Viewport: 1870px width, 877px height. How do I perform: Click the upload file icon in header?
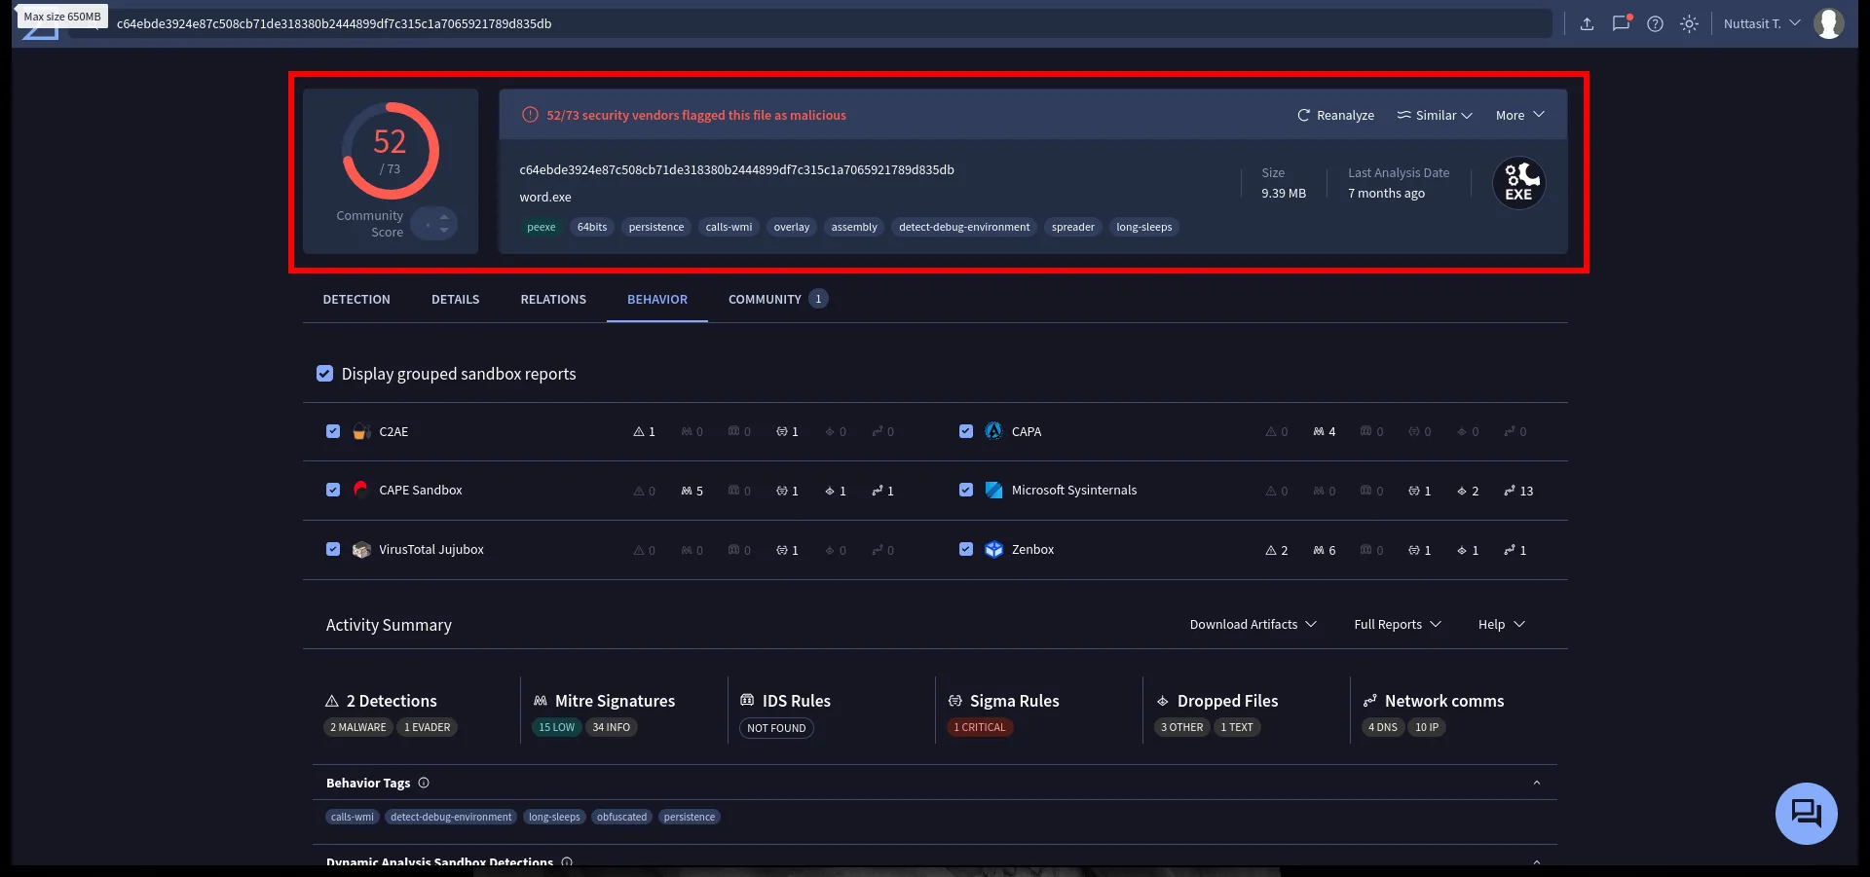click(x=1587, y=24)
